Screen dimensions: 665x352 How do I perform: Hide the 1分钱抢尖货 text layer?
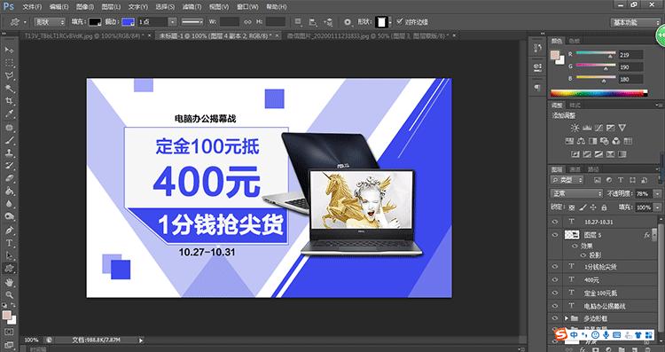point(555,267)
